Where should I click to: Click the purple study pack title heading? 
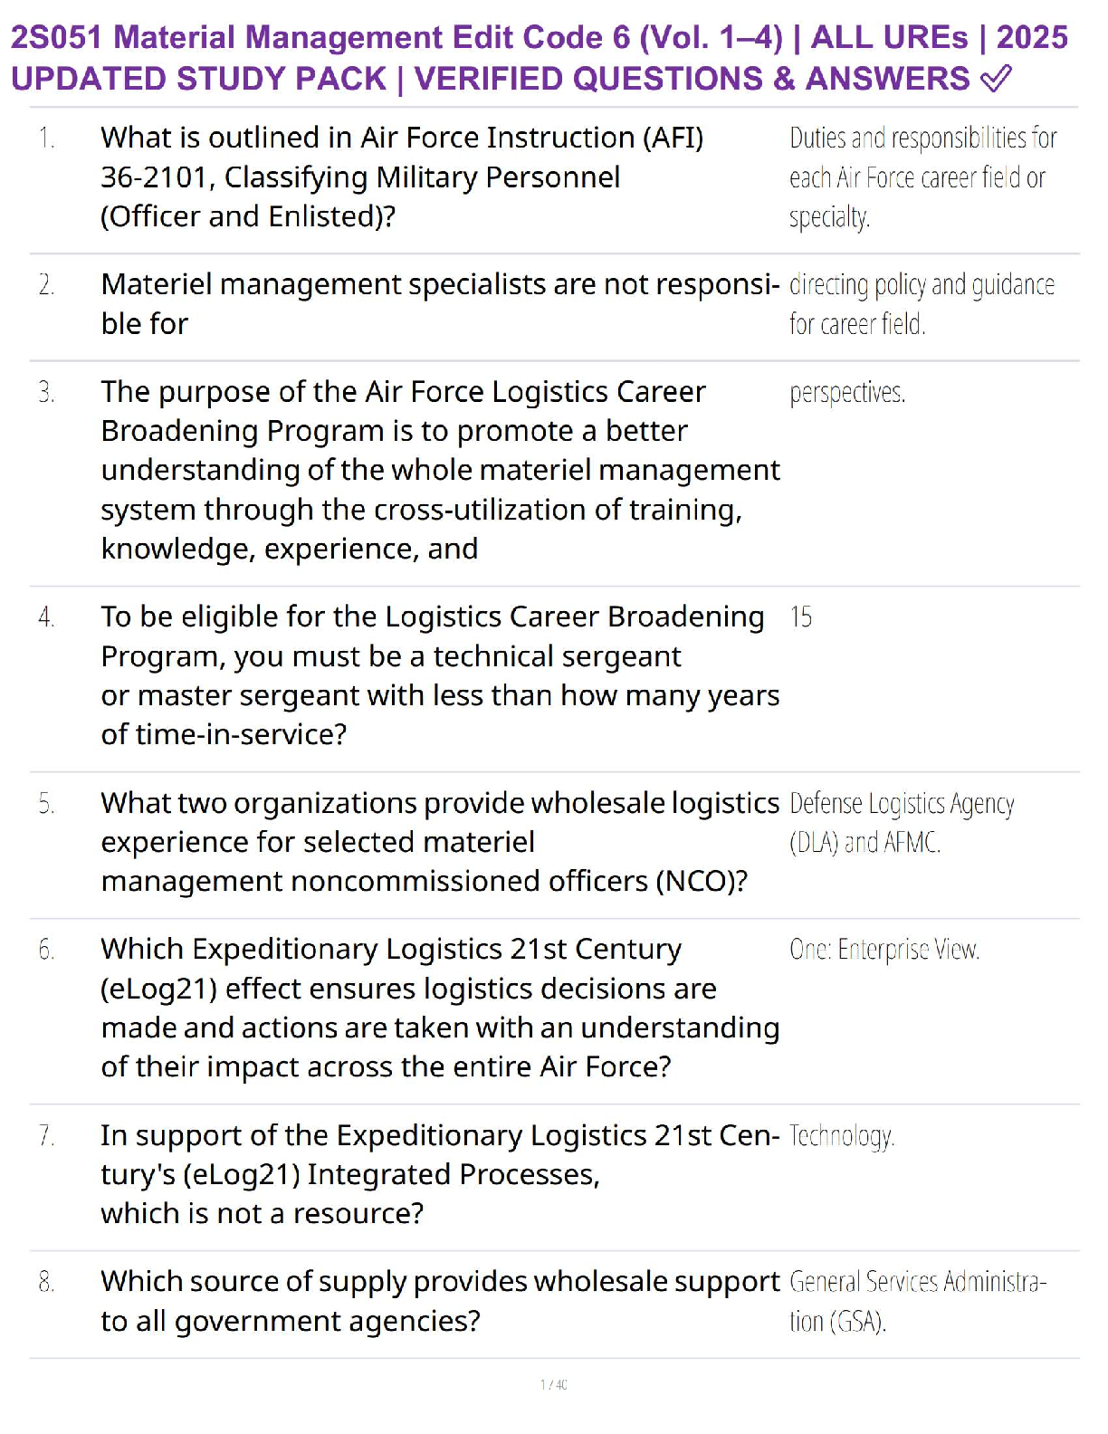coord(540,58)
